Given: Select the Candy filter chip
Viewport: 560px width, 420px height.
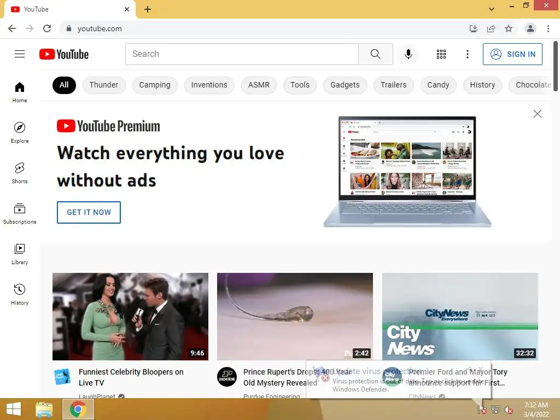Looking at the screenshot, I should [438, 85].
